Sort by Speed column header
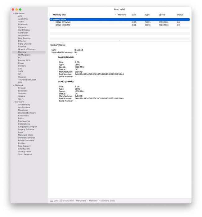This screenshot has width=202, height=217. [x=162, y=15]
